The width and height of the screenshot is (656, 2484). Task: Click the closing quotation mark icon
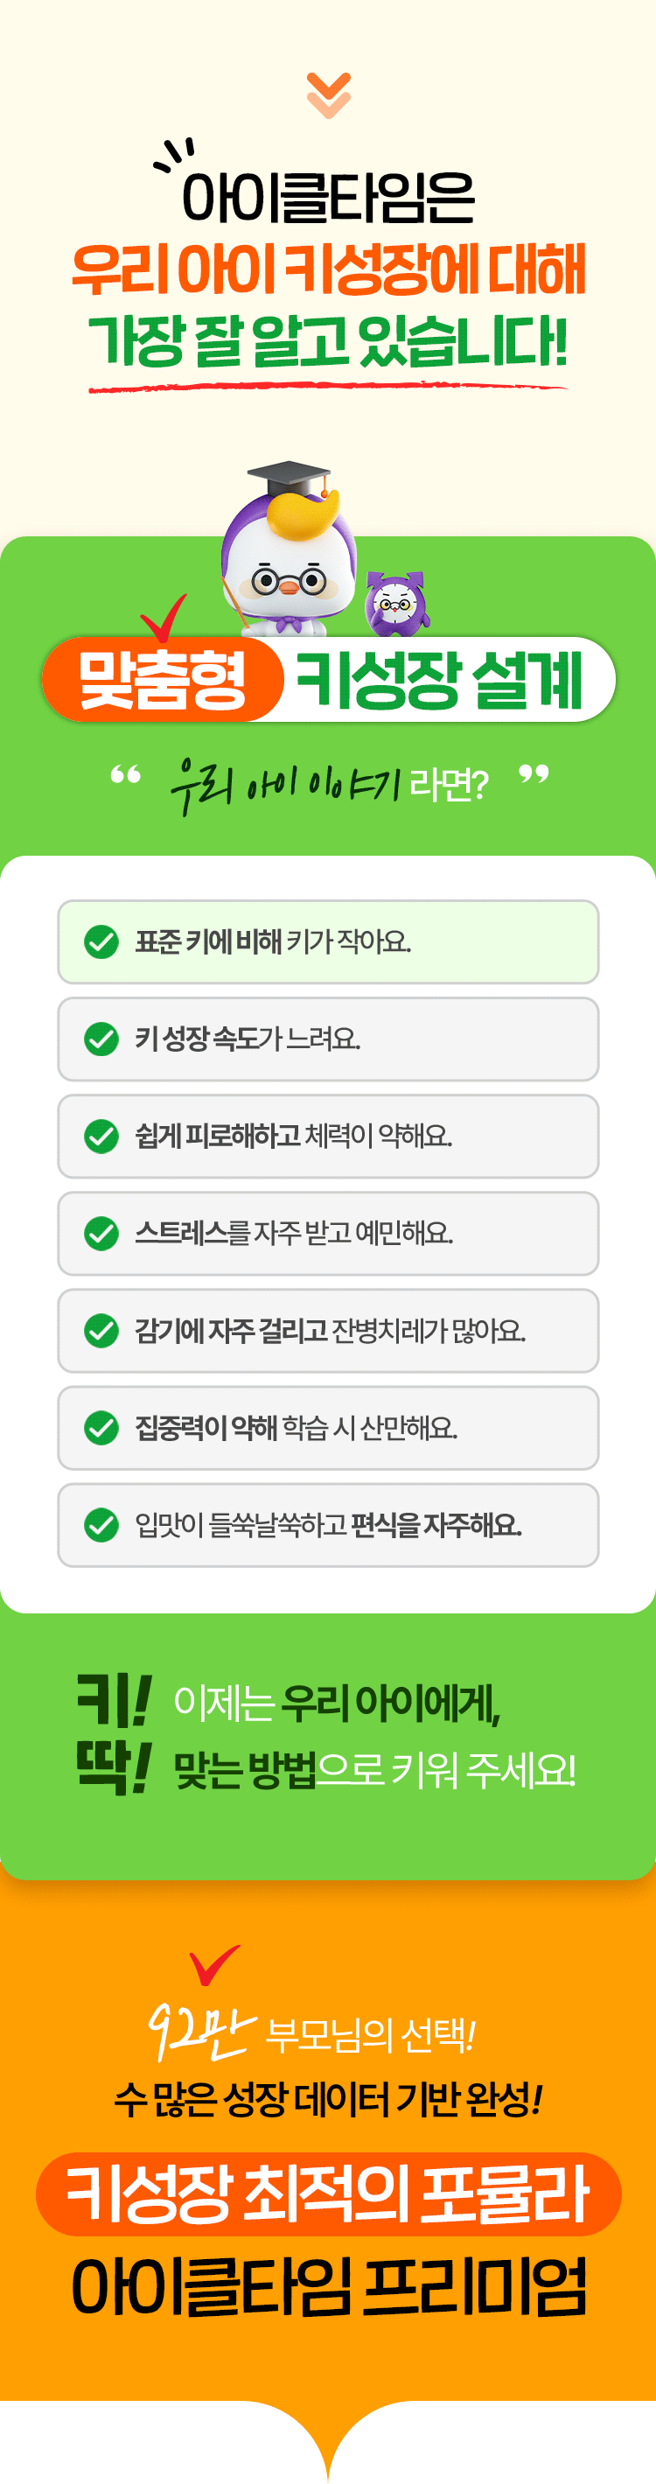pyautogui.click(x=534, y=773)
